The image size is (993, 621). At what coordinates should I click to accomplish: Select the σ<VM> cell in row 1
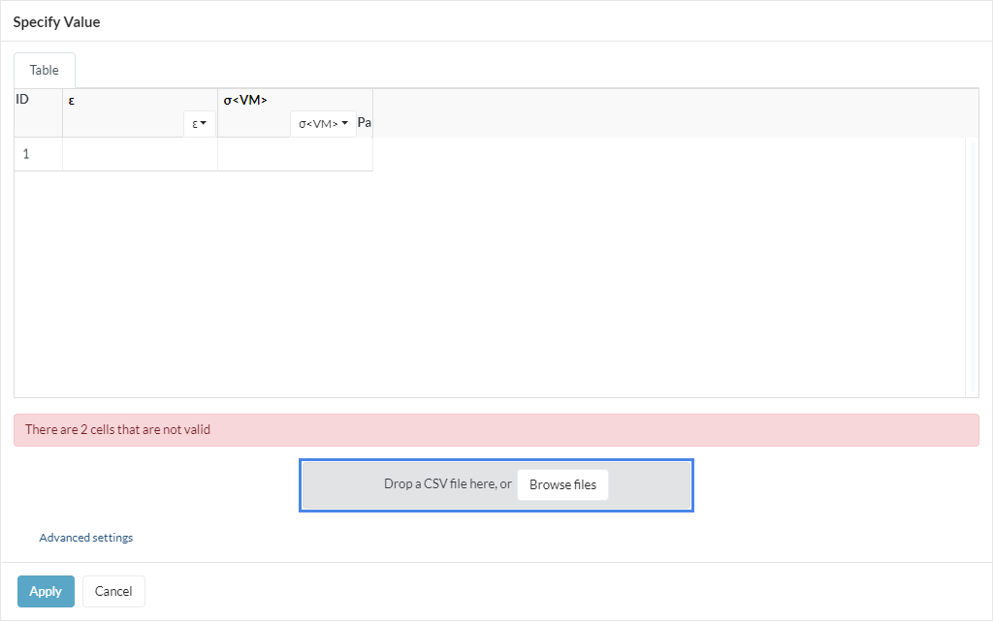295,154
